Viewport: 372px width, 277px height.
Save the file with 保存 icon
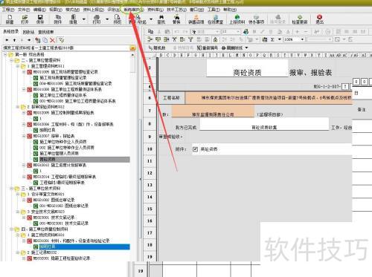point(40,19)
